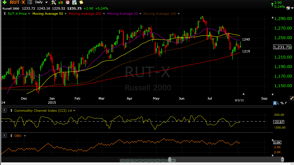Select the 1M time range

[x=152, y=160]
